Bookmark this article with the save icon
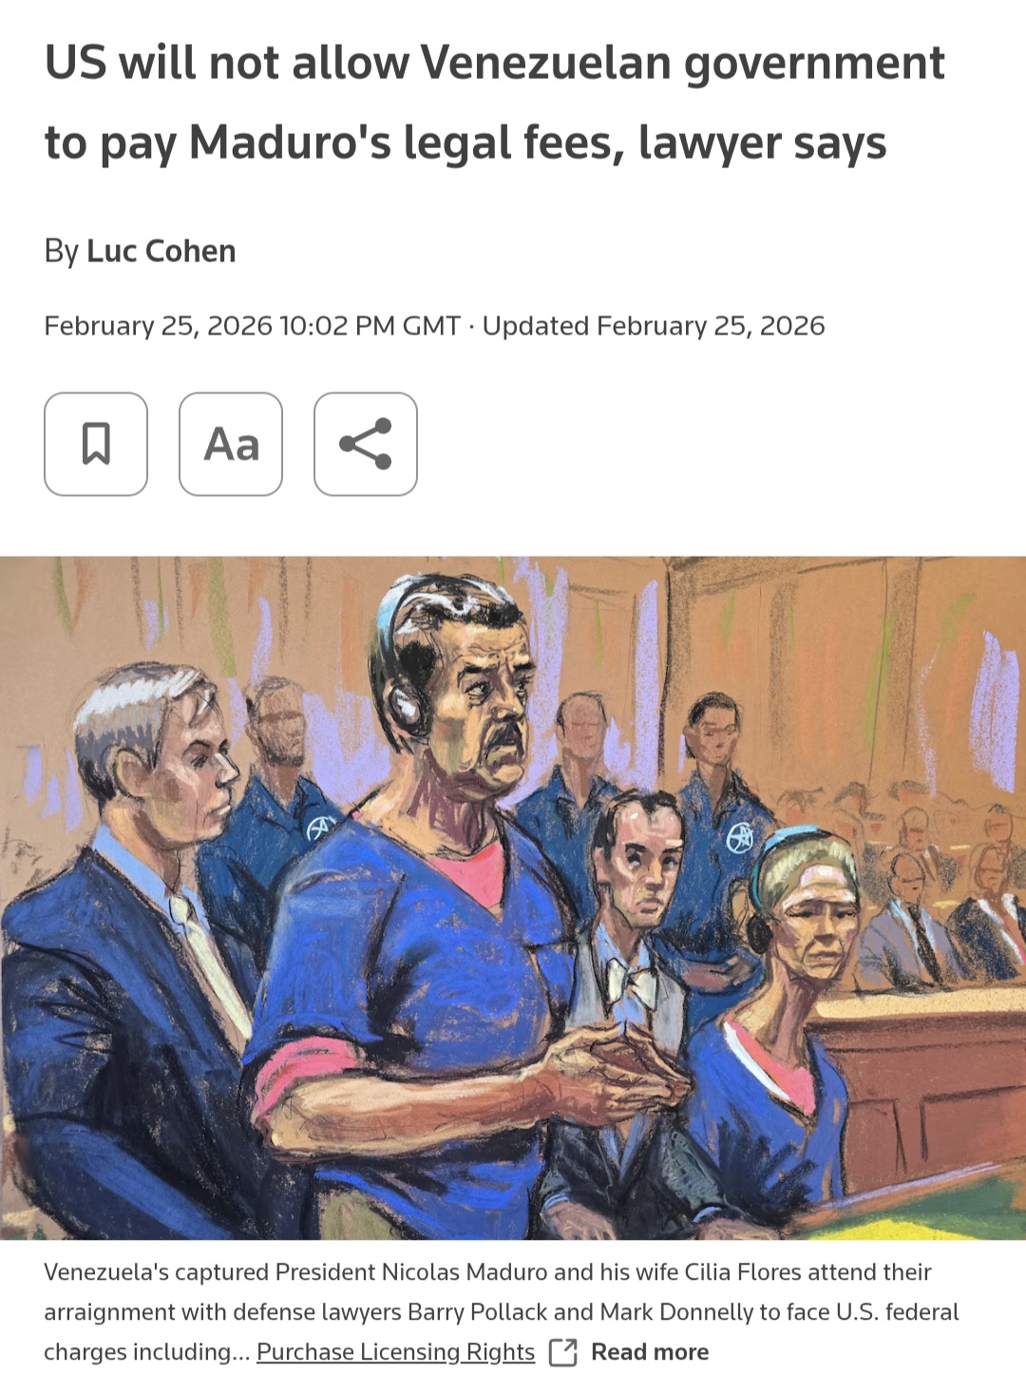 (96, 444)
